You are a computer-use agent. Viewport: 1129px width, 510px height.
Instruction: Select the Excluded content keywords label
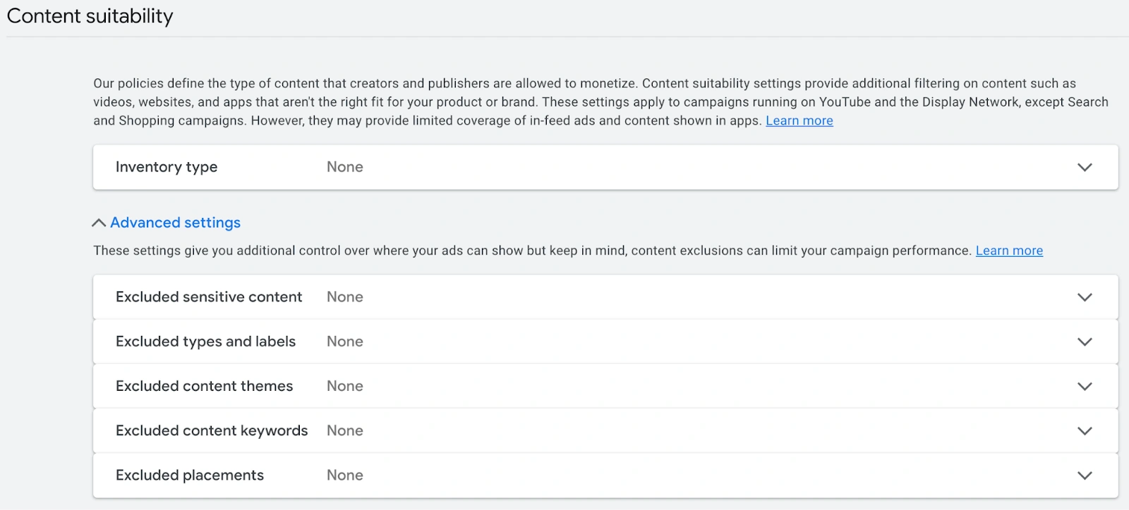point(212,430)
